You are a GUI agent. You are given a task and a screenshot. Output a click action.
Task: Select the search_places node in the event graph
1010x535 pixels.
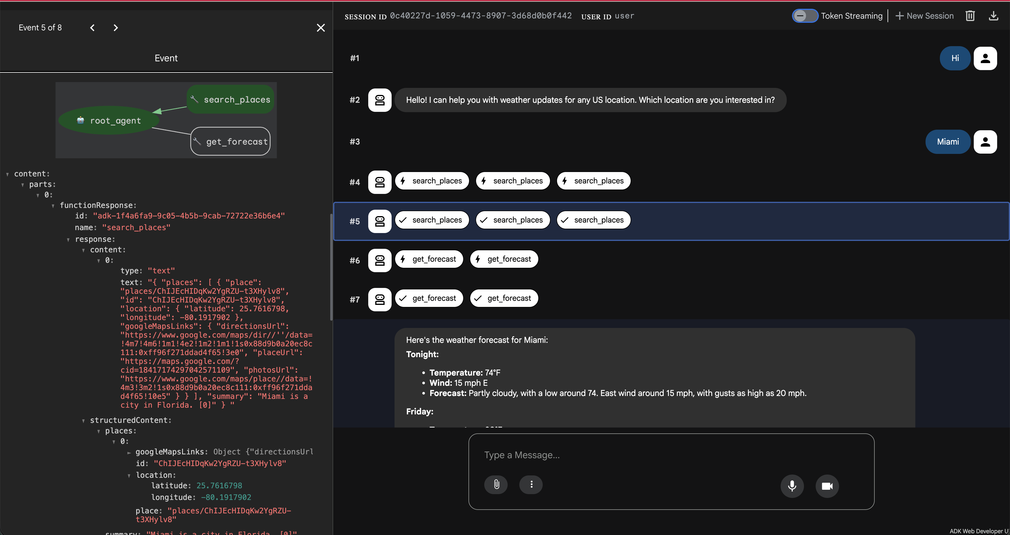click(230, 99)
